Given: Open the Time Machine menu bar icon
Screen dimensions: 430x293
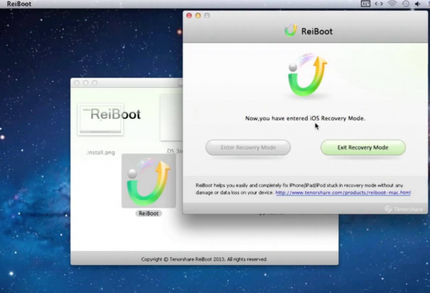Looking at the screenshot, I should (406, 3).
